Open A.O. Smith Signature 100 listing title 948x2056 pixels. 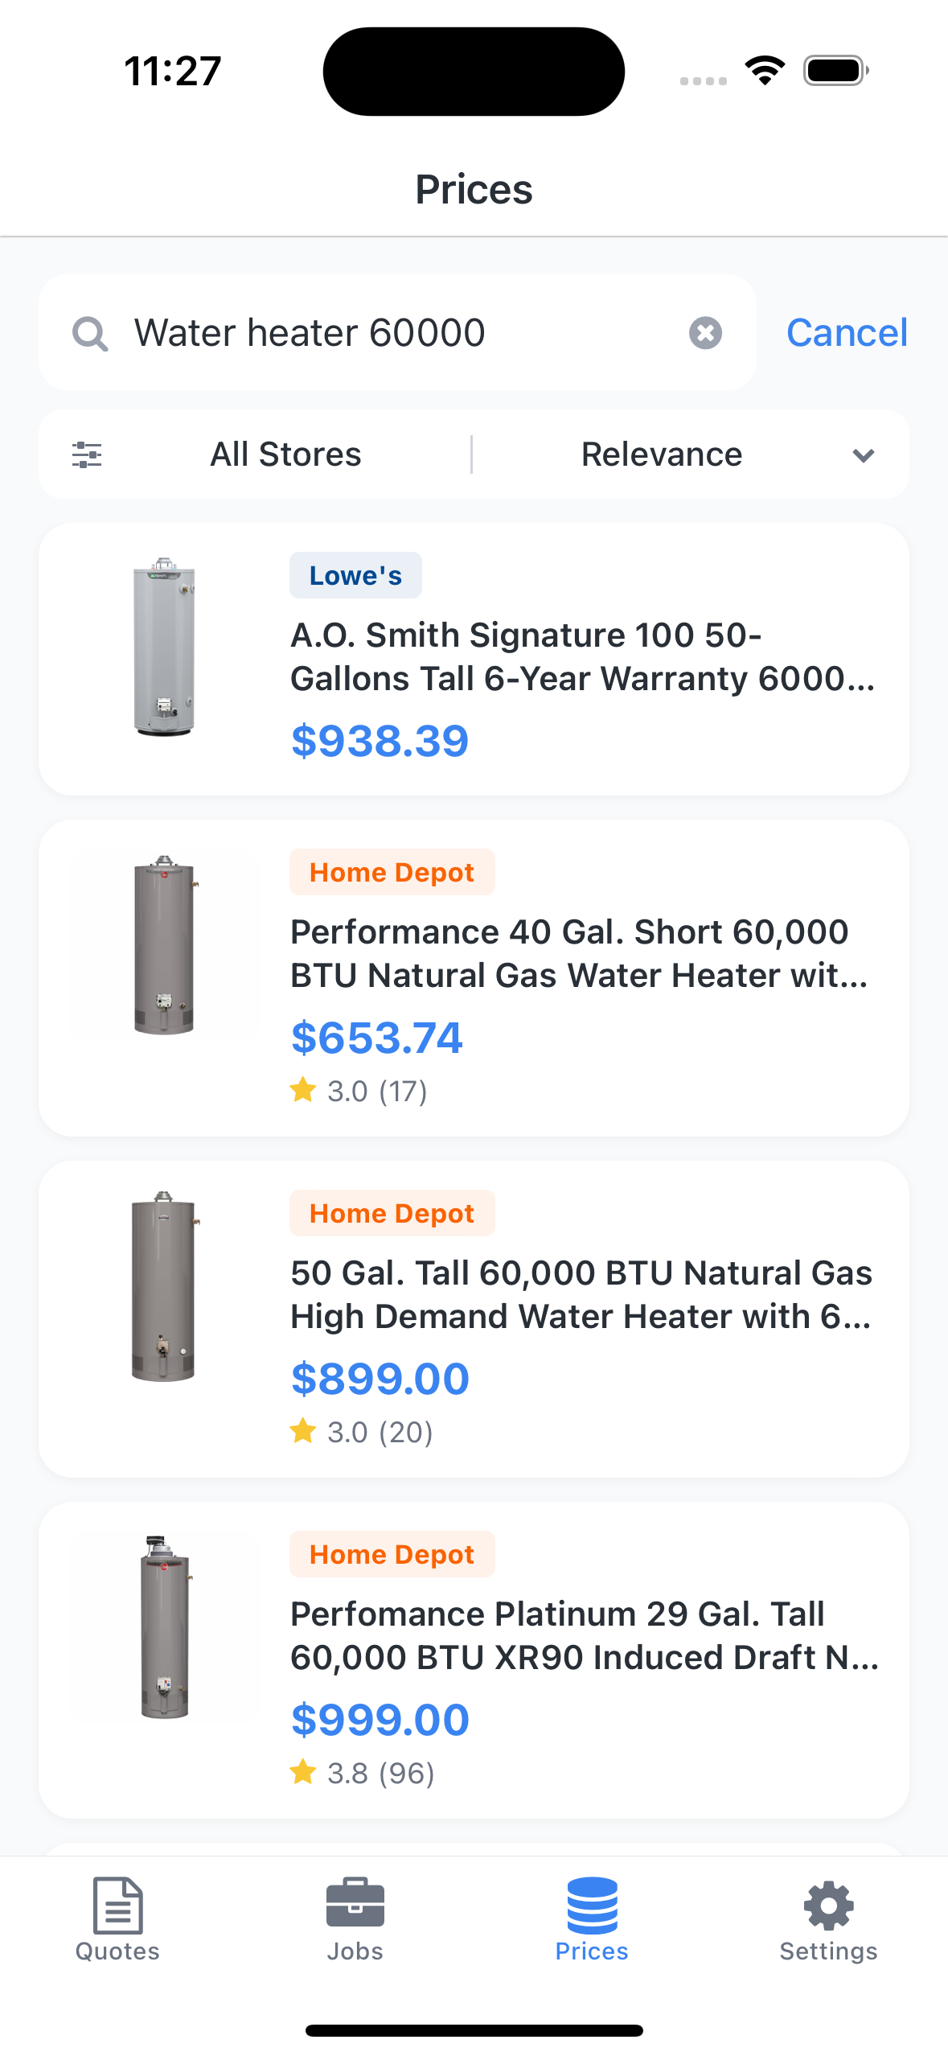tap(582, 656)
